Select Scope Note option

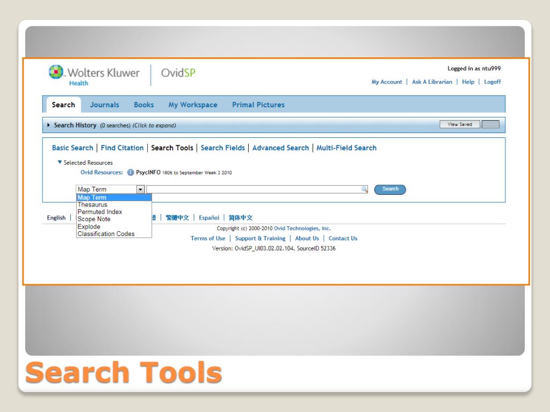pyautogui.click(x=114, y=219)
